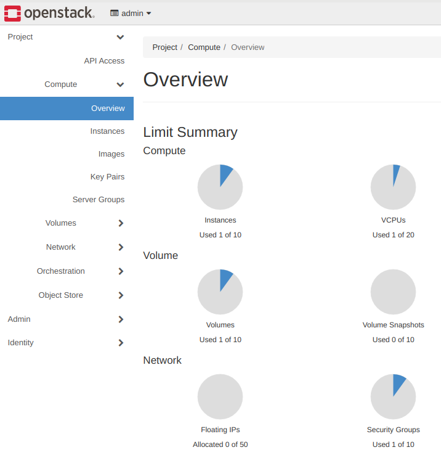Collapse the Project section chevron

click(x=120, y=38)
